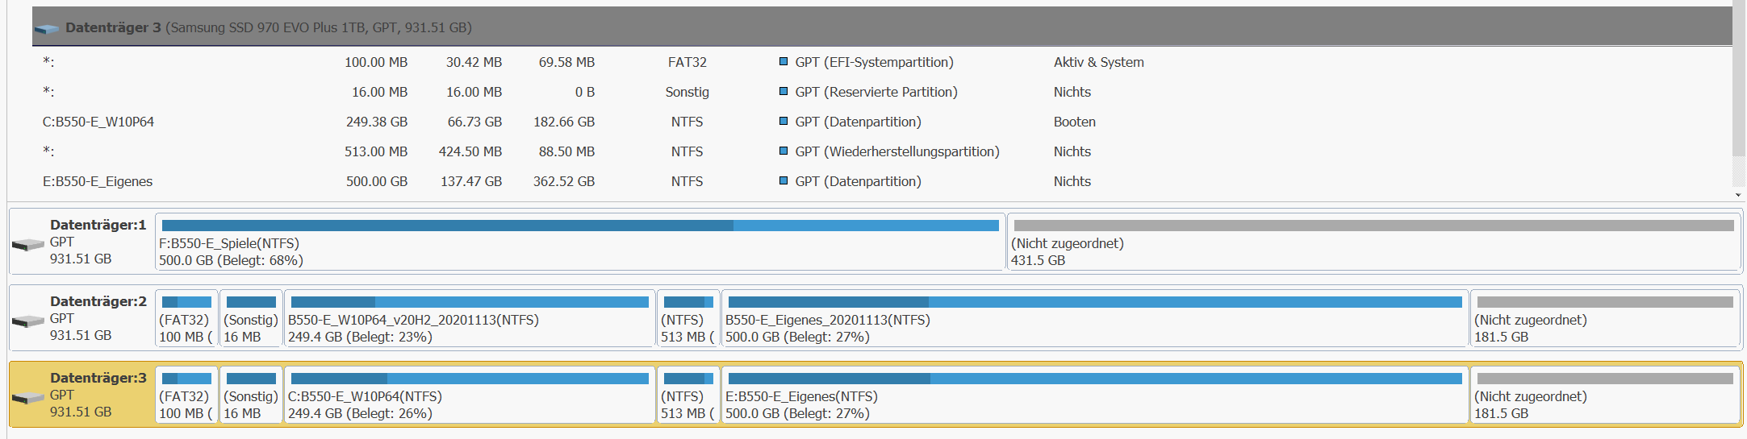
Task: Select the FAT32 100 MB block on Datenträger 3
Action: click(x=186, y=395)
